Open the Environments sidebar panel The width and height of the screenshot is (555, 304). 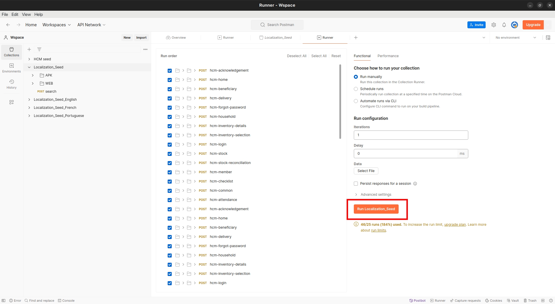(x=12, y=68)
